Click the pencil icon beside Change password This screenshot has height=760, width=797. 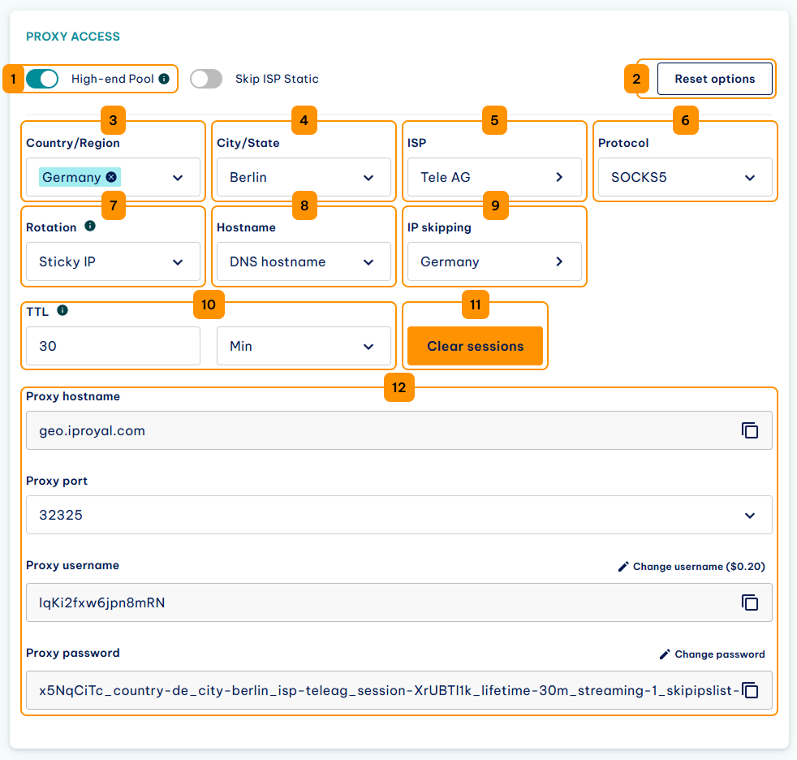(665, 654)
